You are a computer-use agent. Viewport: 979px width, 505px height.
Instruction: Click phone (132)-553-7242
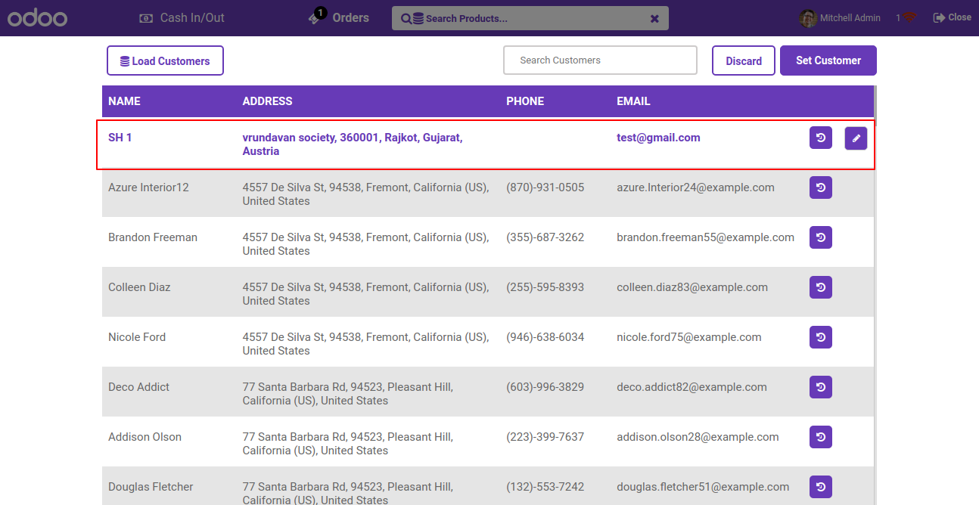tap(545, 487)
